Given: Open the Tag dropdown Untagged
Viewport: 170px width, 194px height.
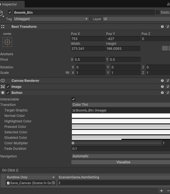Looking at the screenshot, I should tap(51, 19).
